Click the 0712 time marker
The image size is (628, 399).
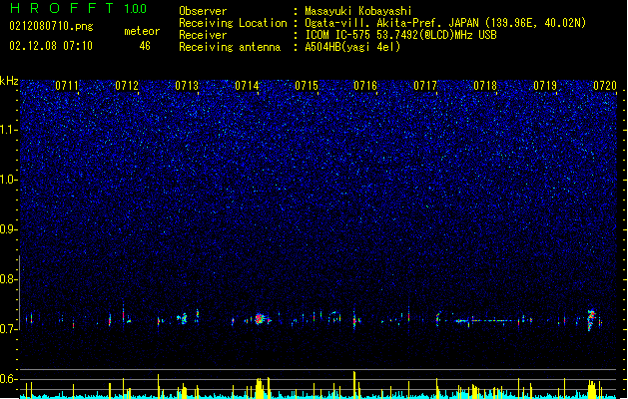click(127, 86)
